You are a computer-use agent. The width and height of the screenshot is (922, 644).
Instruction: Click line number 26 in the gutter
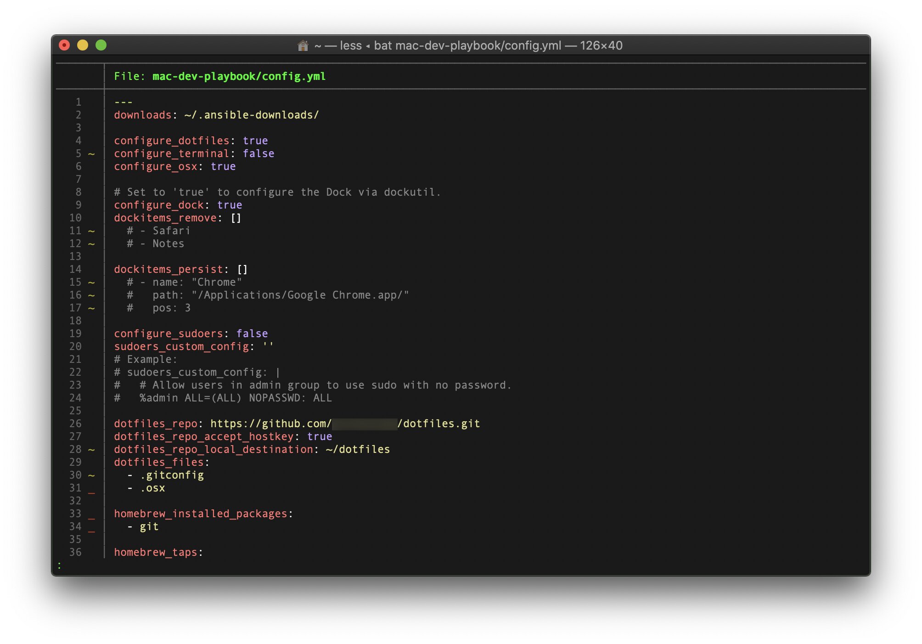pyautogui.click(x=75, y=424)
